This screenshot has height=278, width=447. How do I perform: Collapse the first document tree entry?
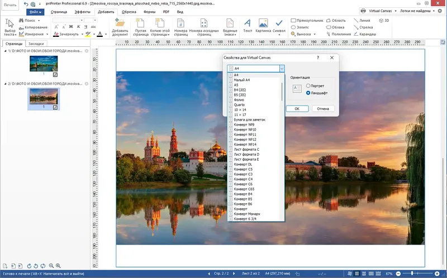pyautogui.click(x=5, y=51)
